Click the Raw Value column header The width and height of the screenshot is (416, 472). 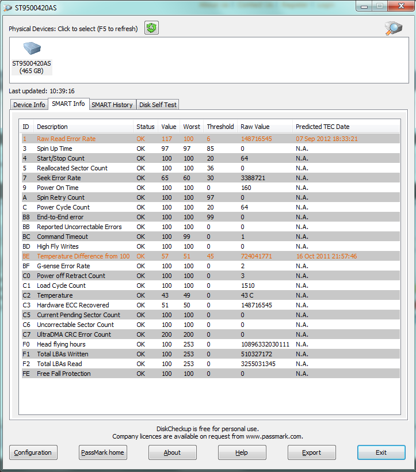pos(265,127)
